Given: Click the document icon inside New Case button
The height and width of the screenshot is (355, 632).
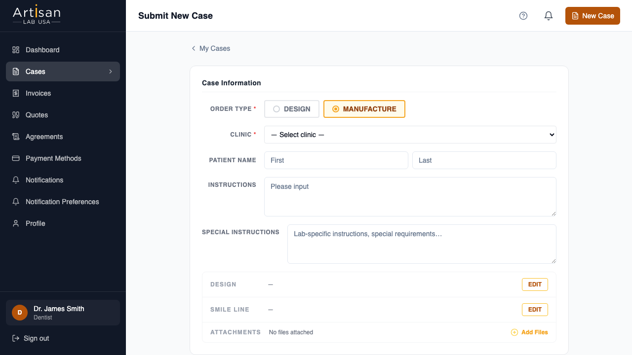Looking at the screenshot, I should (x=575, y=16).
